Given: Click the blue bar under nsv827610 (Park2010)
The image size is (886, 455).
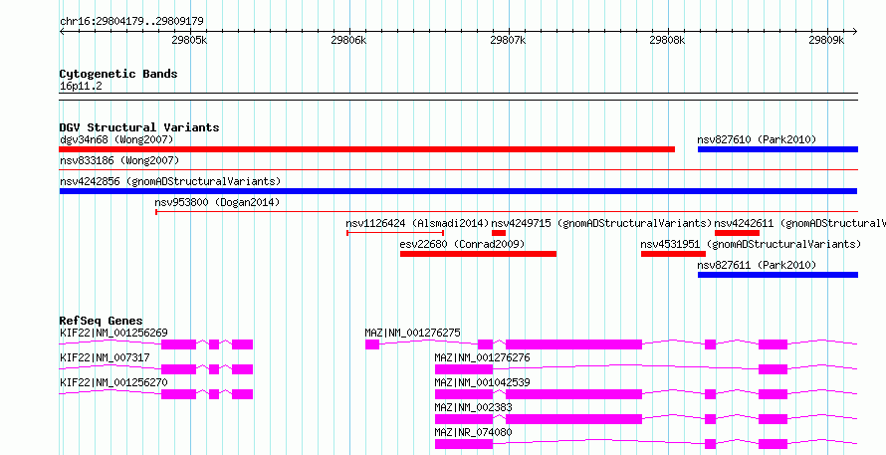Looking at the screenshot, I should pos(777,149).
